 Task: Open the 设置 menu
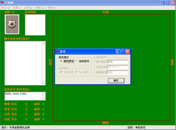click(17, 8)
